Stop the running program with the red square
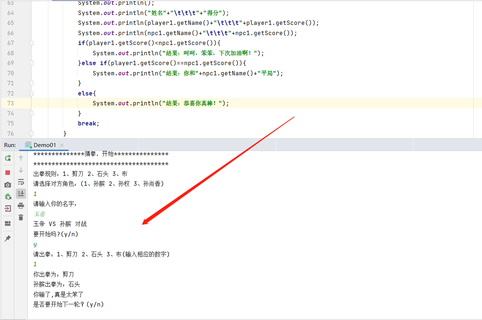482x320 pixels. coord(8,172)
